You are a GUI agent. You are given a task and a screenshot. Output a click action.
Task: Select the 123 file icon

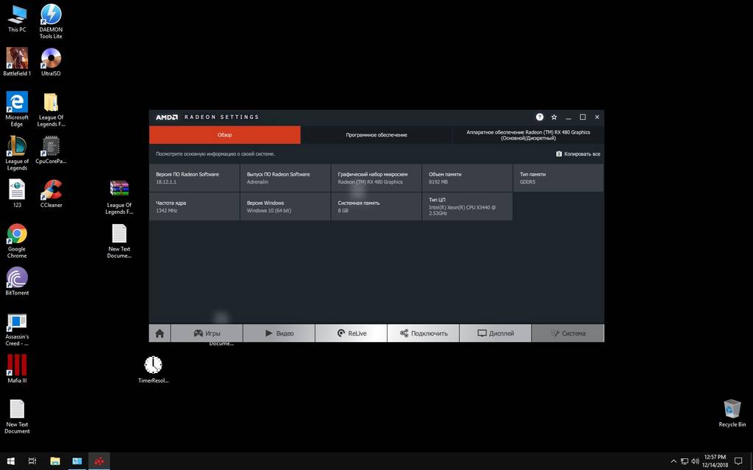click(x=17, y=193)
